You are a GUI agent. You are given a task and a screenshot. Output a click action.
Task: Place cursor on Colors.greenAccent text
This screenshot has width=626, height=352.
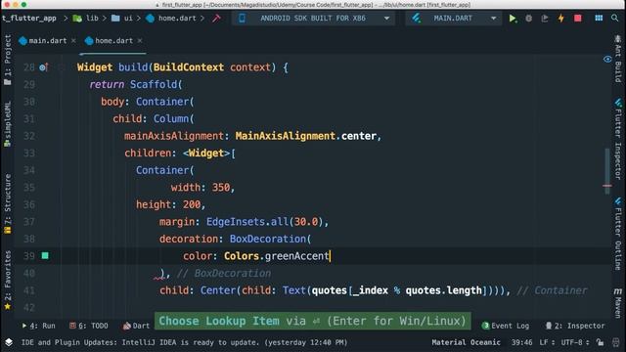point(276,256)
